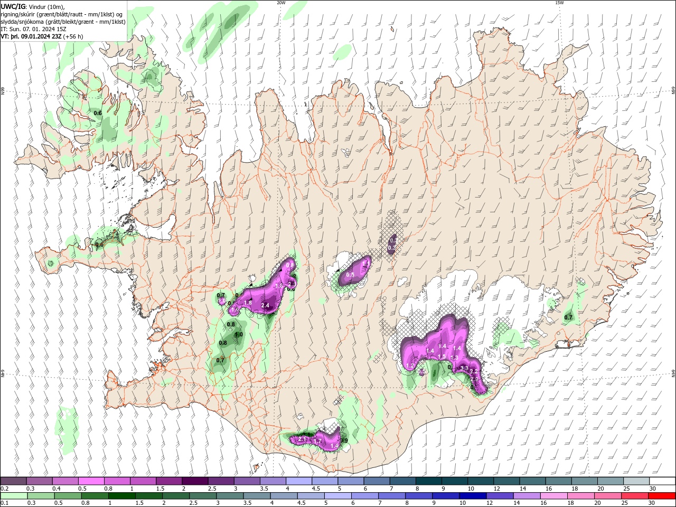Click the top legend swatch between 0.5 and 0.8

[x=91, y=481]
